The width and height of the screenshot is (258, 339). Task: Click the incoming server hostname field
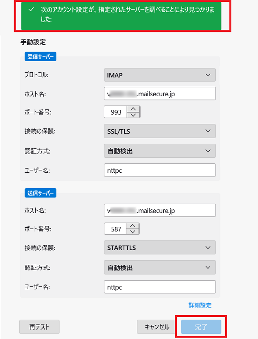click(x=159, y=93)
